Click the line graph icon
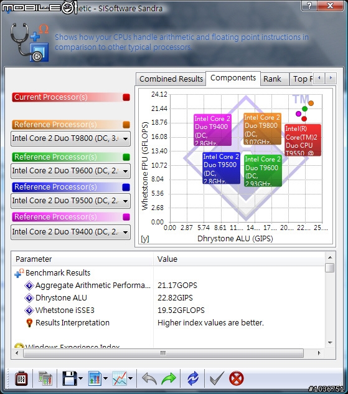The height and width of the screenshot is (394, 348). (x=120, y=378)
